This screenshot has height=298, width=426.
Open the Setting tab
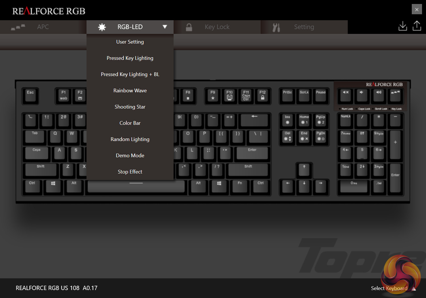click(304, 27)
